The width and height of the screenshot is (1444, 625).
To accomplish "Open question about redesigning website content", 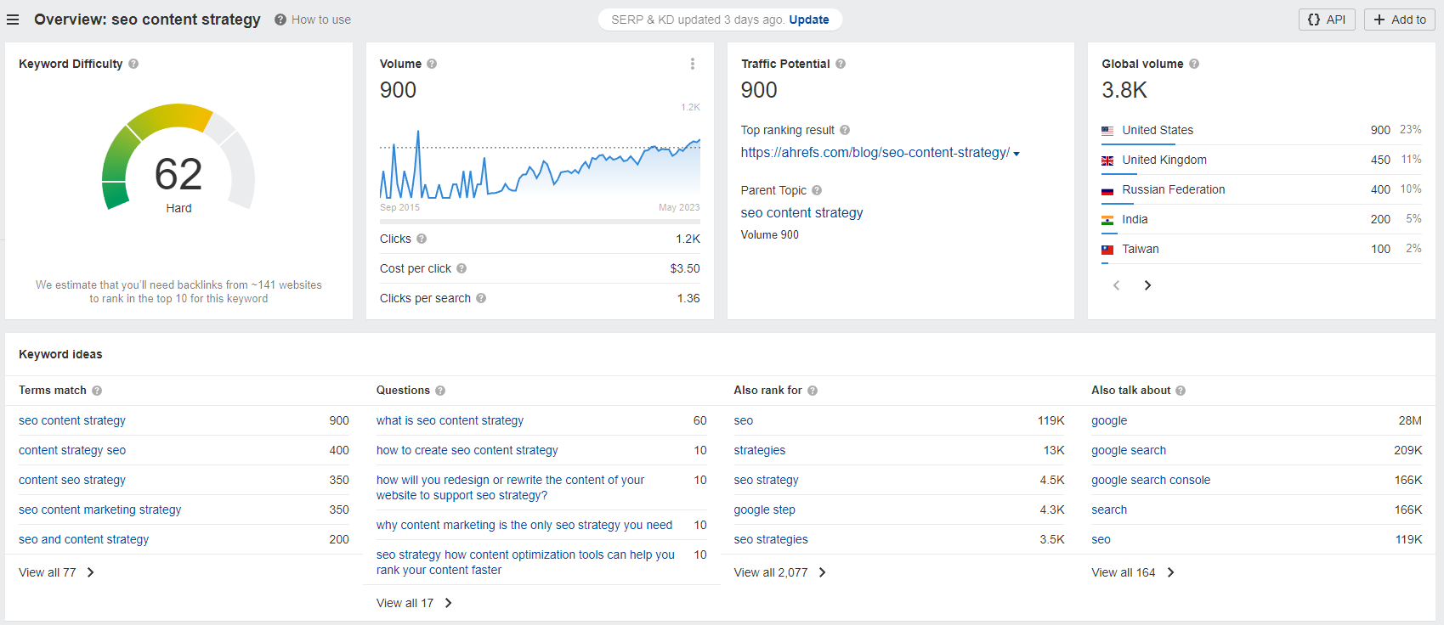I will point(511,487).
